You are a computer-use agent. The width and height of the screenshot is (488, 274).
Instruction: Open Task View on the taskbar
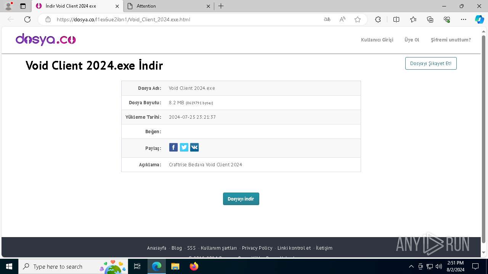point(137,266)
